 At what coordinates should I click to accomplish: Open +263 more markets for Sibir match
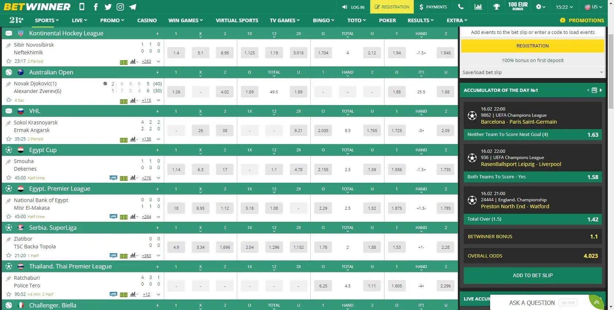coord(146,62)
